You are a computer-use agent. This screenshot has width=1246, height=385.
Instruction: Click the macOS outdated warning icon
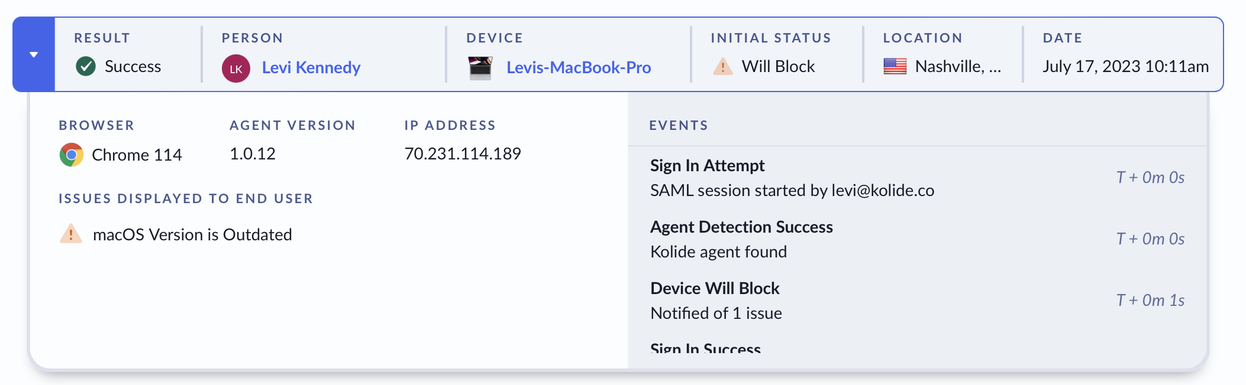(x=71, y=234)
